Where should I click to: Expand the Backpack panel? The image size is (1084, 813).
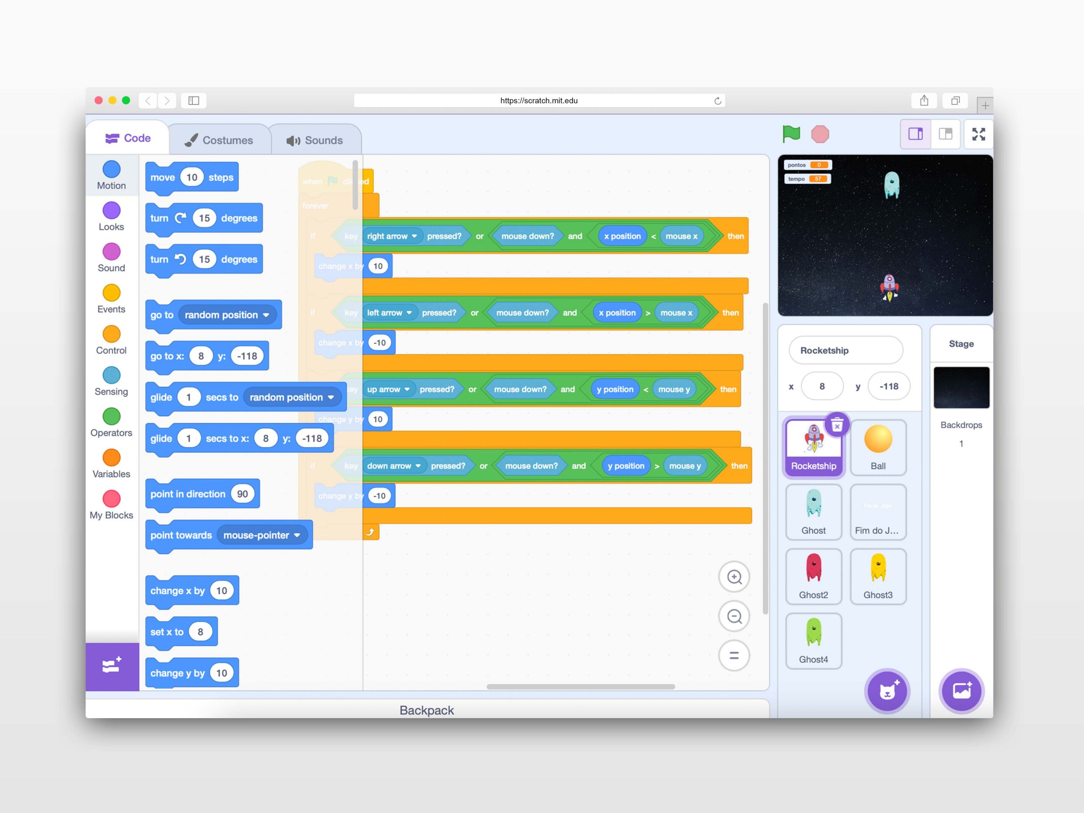(x=426, y=710)
